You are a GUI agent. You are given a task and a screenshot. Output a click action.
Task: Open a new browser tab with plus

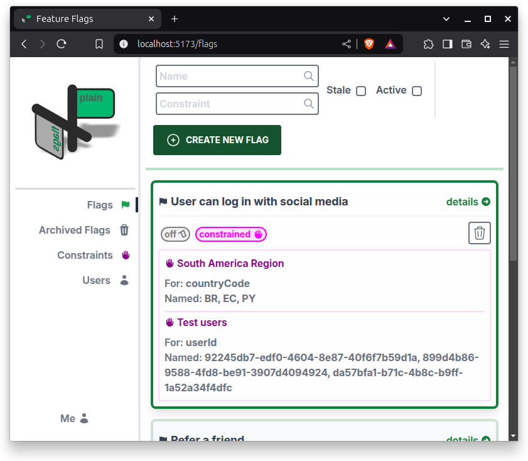(175, 19)
